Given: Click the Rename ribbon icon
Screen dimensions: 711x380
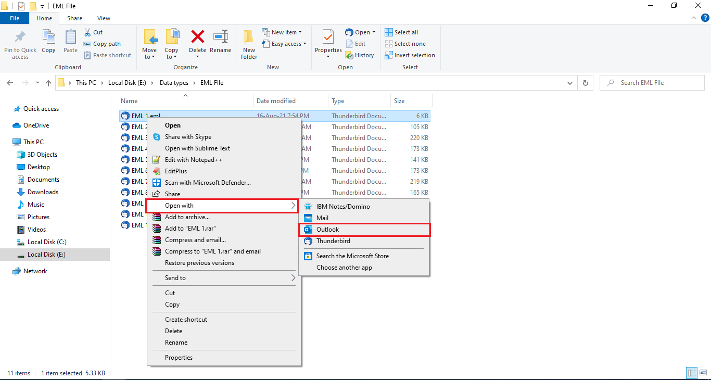Looking at the screenshot, I should [x=221, y=36].
